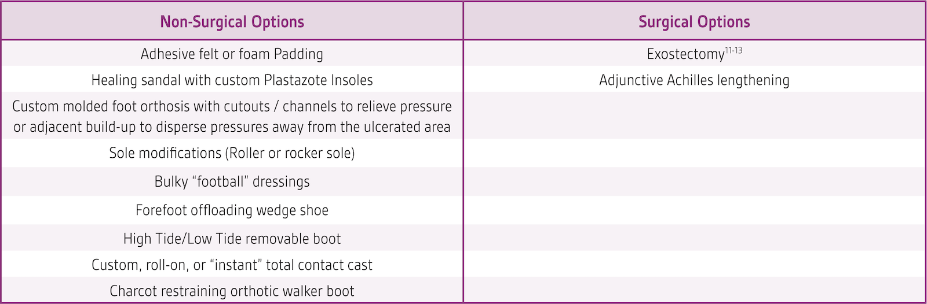The width and height of the screenshot is (927, 304).
Task: Click the adjacent build-up to disperse pressures line
Action: pos(232,127)
